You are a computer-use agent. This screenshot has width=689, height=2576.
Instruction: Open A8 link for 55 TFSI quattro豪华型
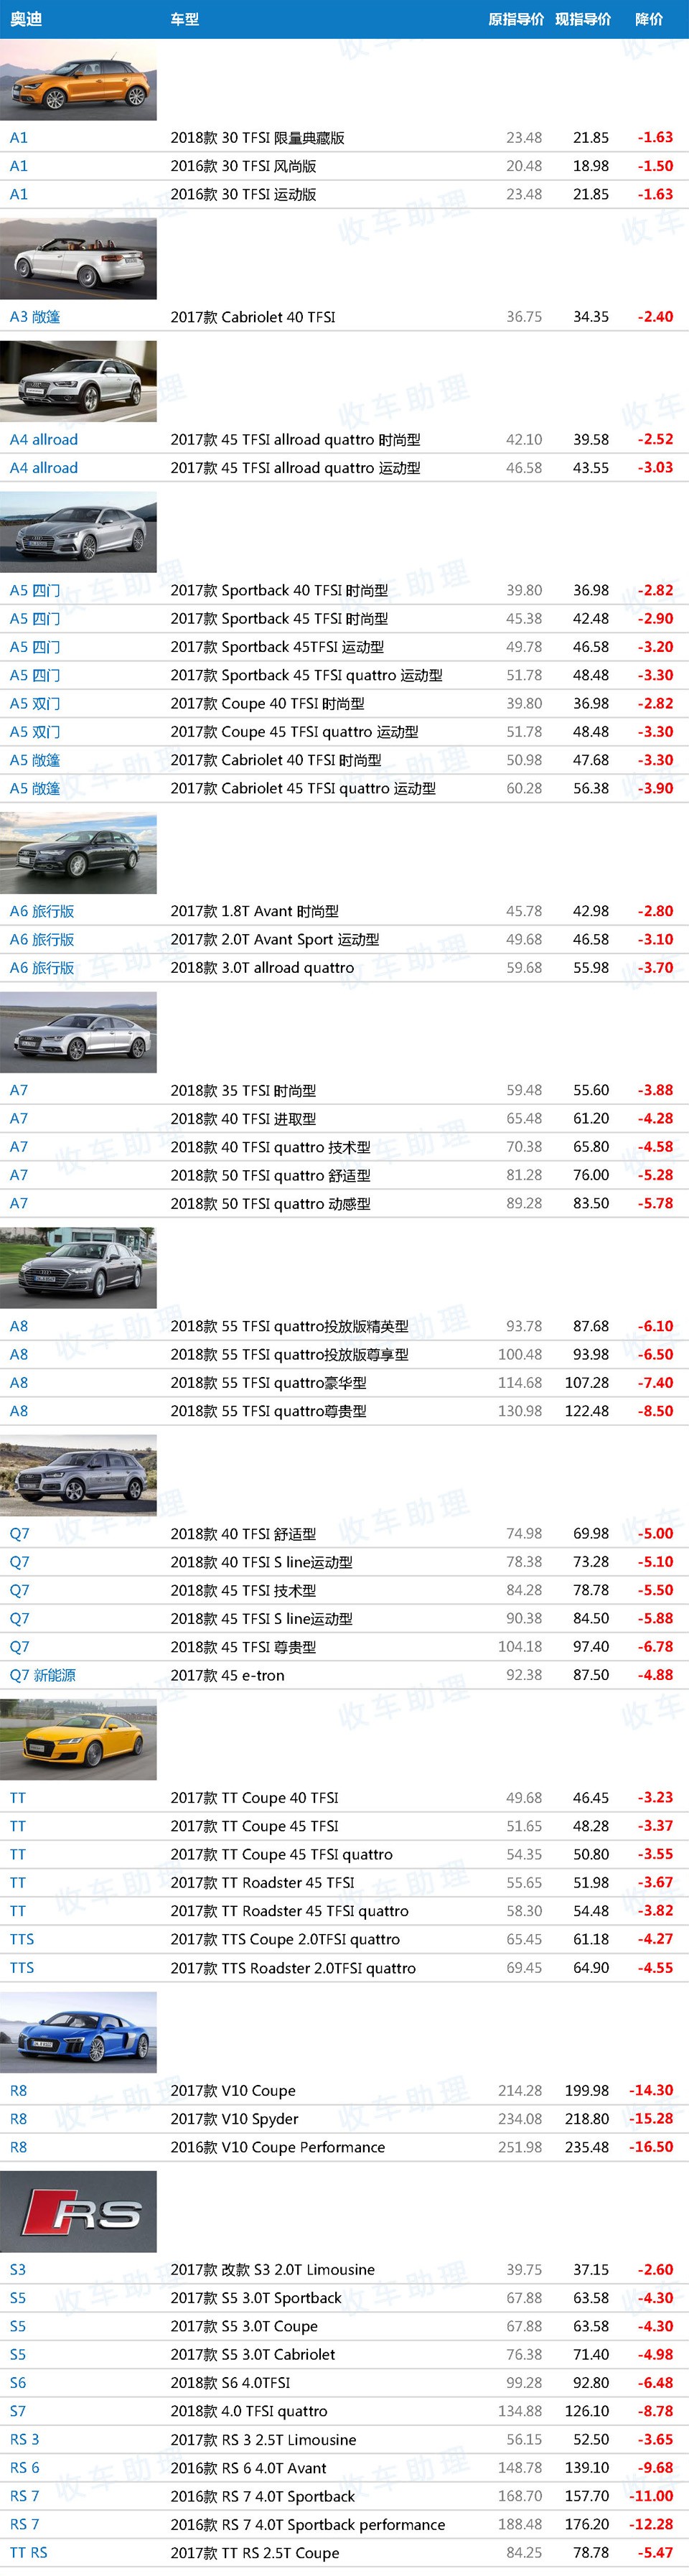(19, 1383)
